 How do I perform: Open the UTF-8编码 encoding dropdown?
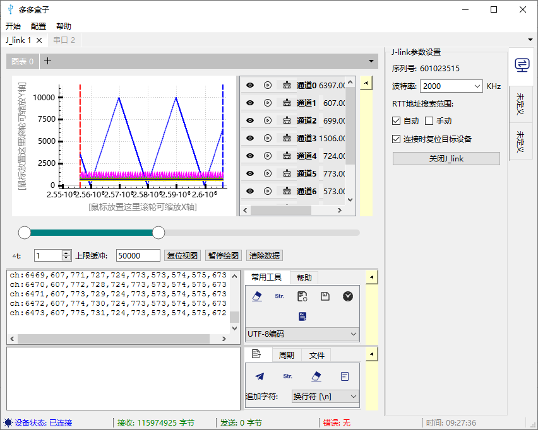pos(302,334)
